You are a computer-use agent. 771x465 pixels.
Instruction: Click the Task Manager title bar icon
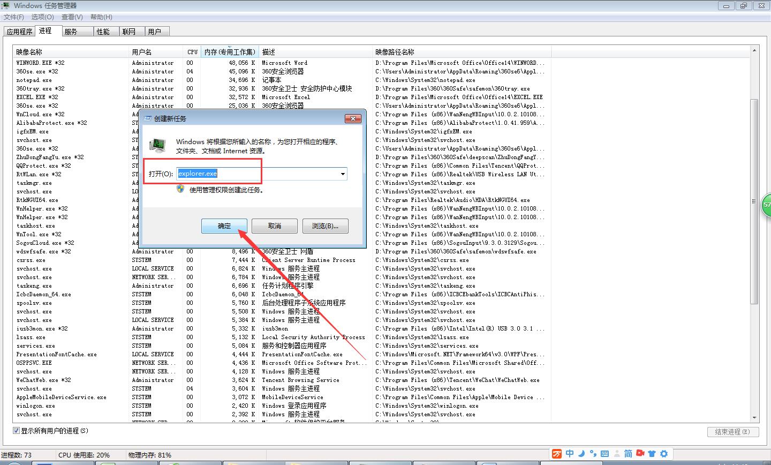6,5
